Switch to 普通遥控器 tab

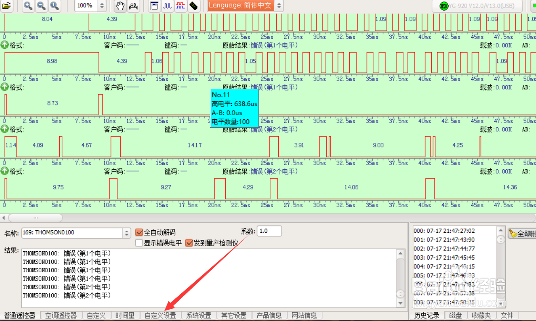pyautogui.click(x=20, y=316)
